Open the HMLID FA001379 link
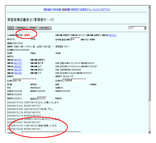 point(18,70)
